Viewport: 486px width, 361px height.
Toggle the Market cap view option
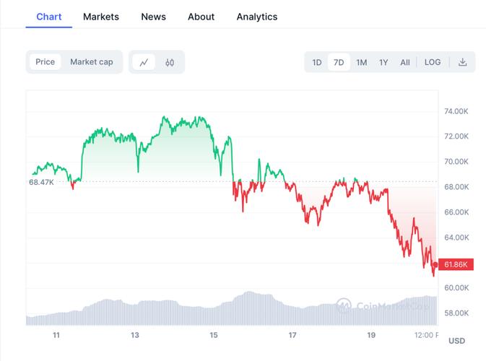click(x=91, y=62)
